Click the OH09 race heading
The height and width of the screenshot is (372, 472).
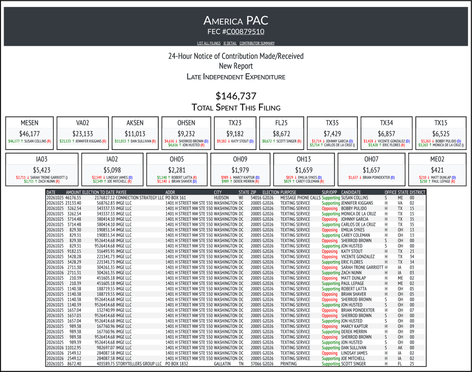[x=240, y=160]
